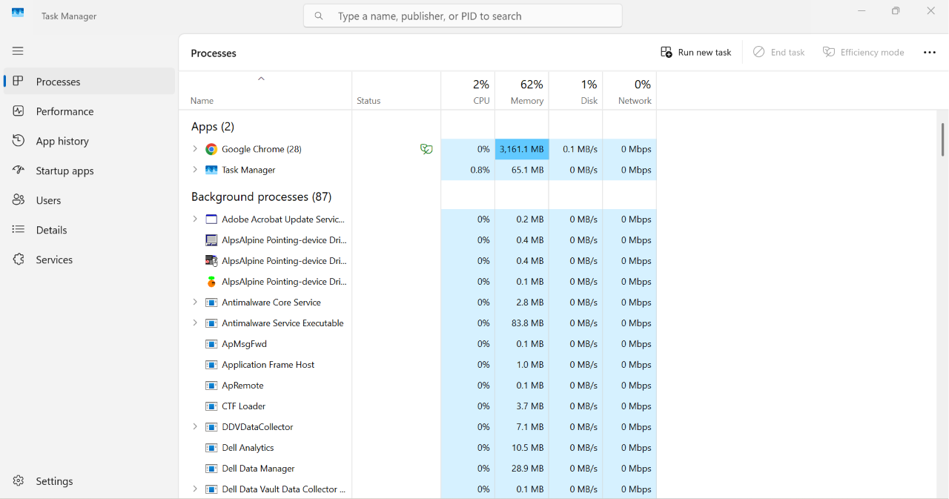The width and height of the screenshot is (949, 499).
Task: Click the Apps (2) group heading
Action: [213, 127]
